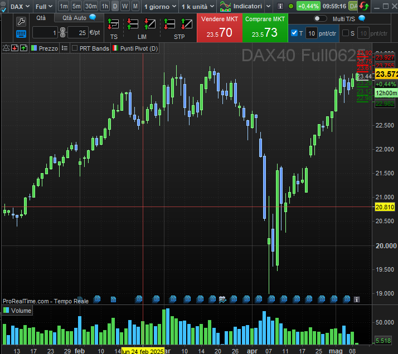
Task: Click the link-status icon at top left corner
Action: pos(3,7)
